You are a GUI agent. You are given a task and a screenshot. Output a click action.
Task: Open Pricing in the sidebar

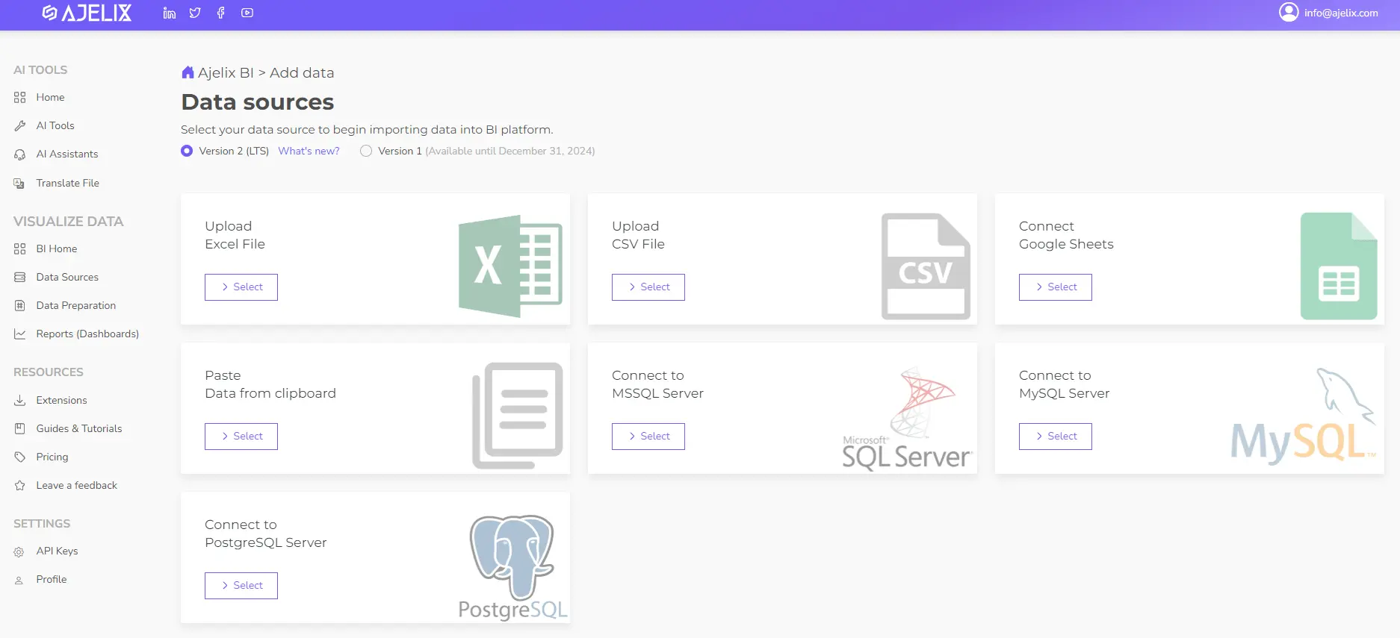click(52, 457)
